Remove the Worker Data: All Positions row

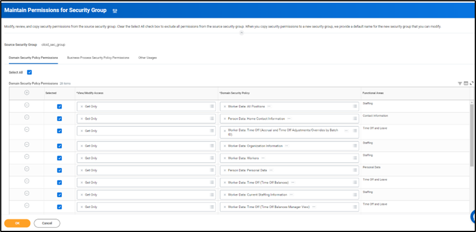point(27,105)
